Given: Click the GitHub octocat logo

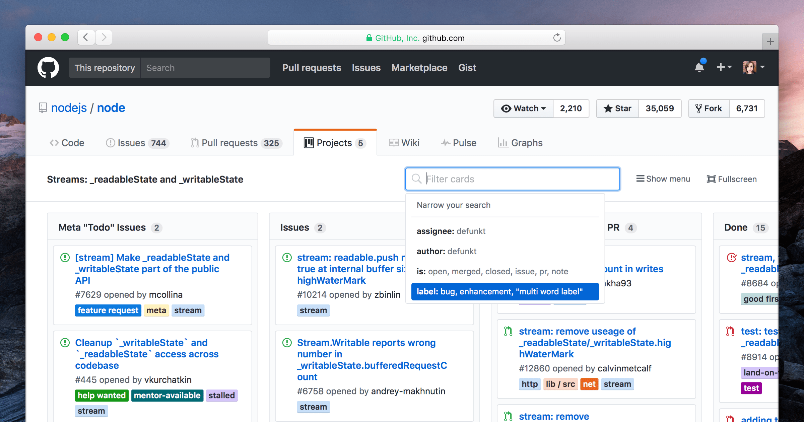Looking at the screenshot, I should (x=48, y=67).
